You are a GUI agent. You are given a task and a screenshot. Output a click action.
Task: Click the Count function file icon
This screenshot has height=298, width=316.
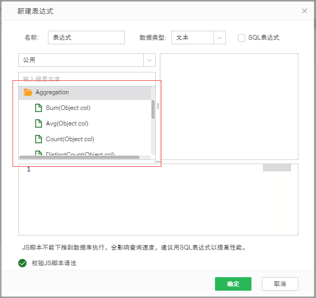point(39,139)
